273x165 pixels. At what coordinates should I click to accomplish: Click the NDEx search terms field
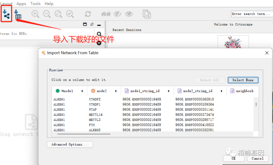pos(47,34)
